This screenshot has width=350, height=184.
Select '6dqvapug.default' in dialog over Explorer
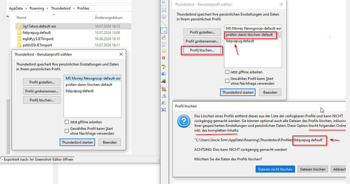point(92,91)
